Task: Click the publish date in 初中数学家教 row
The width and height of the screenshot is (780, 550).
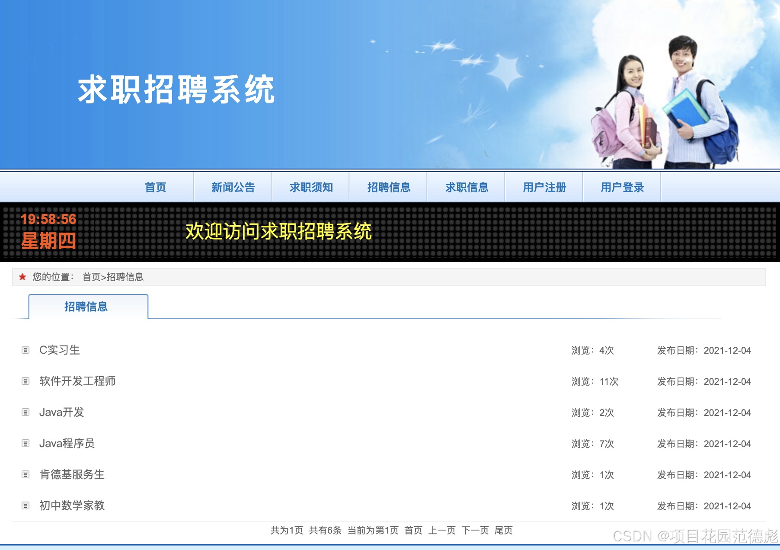Action: coord(704,506)
